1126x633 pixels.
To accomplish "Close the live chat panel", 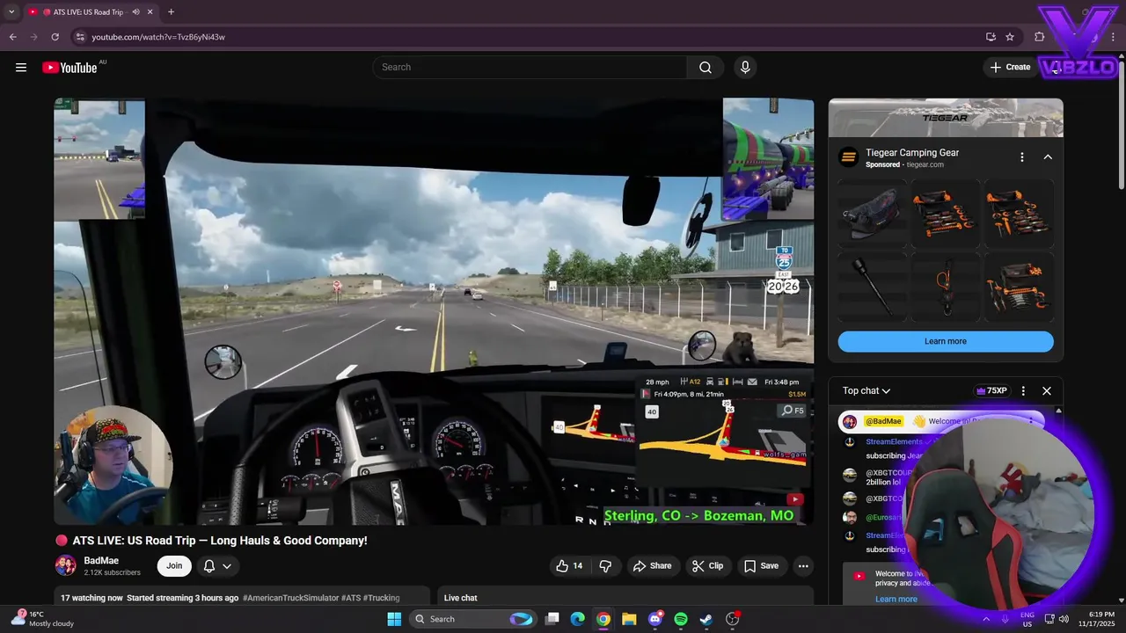I will (1047, 391).
